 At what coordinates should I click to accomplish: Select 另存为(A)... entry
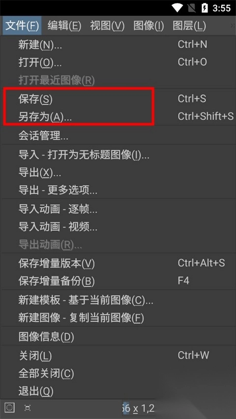pos(118,117)
